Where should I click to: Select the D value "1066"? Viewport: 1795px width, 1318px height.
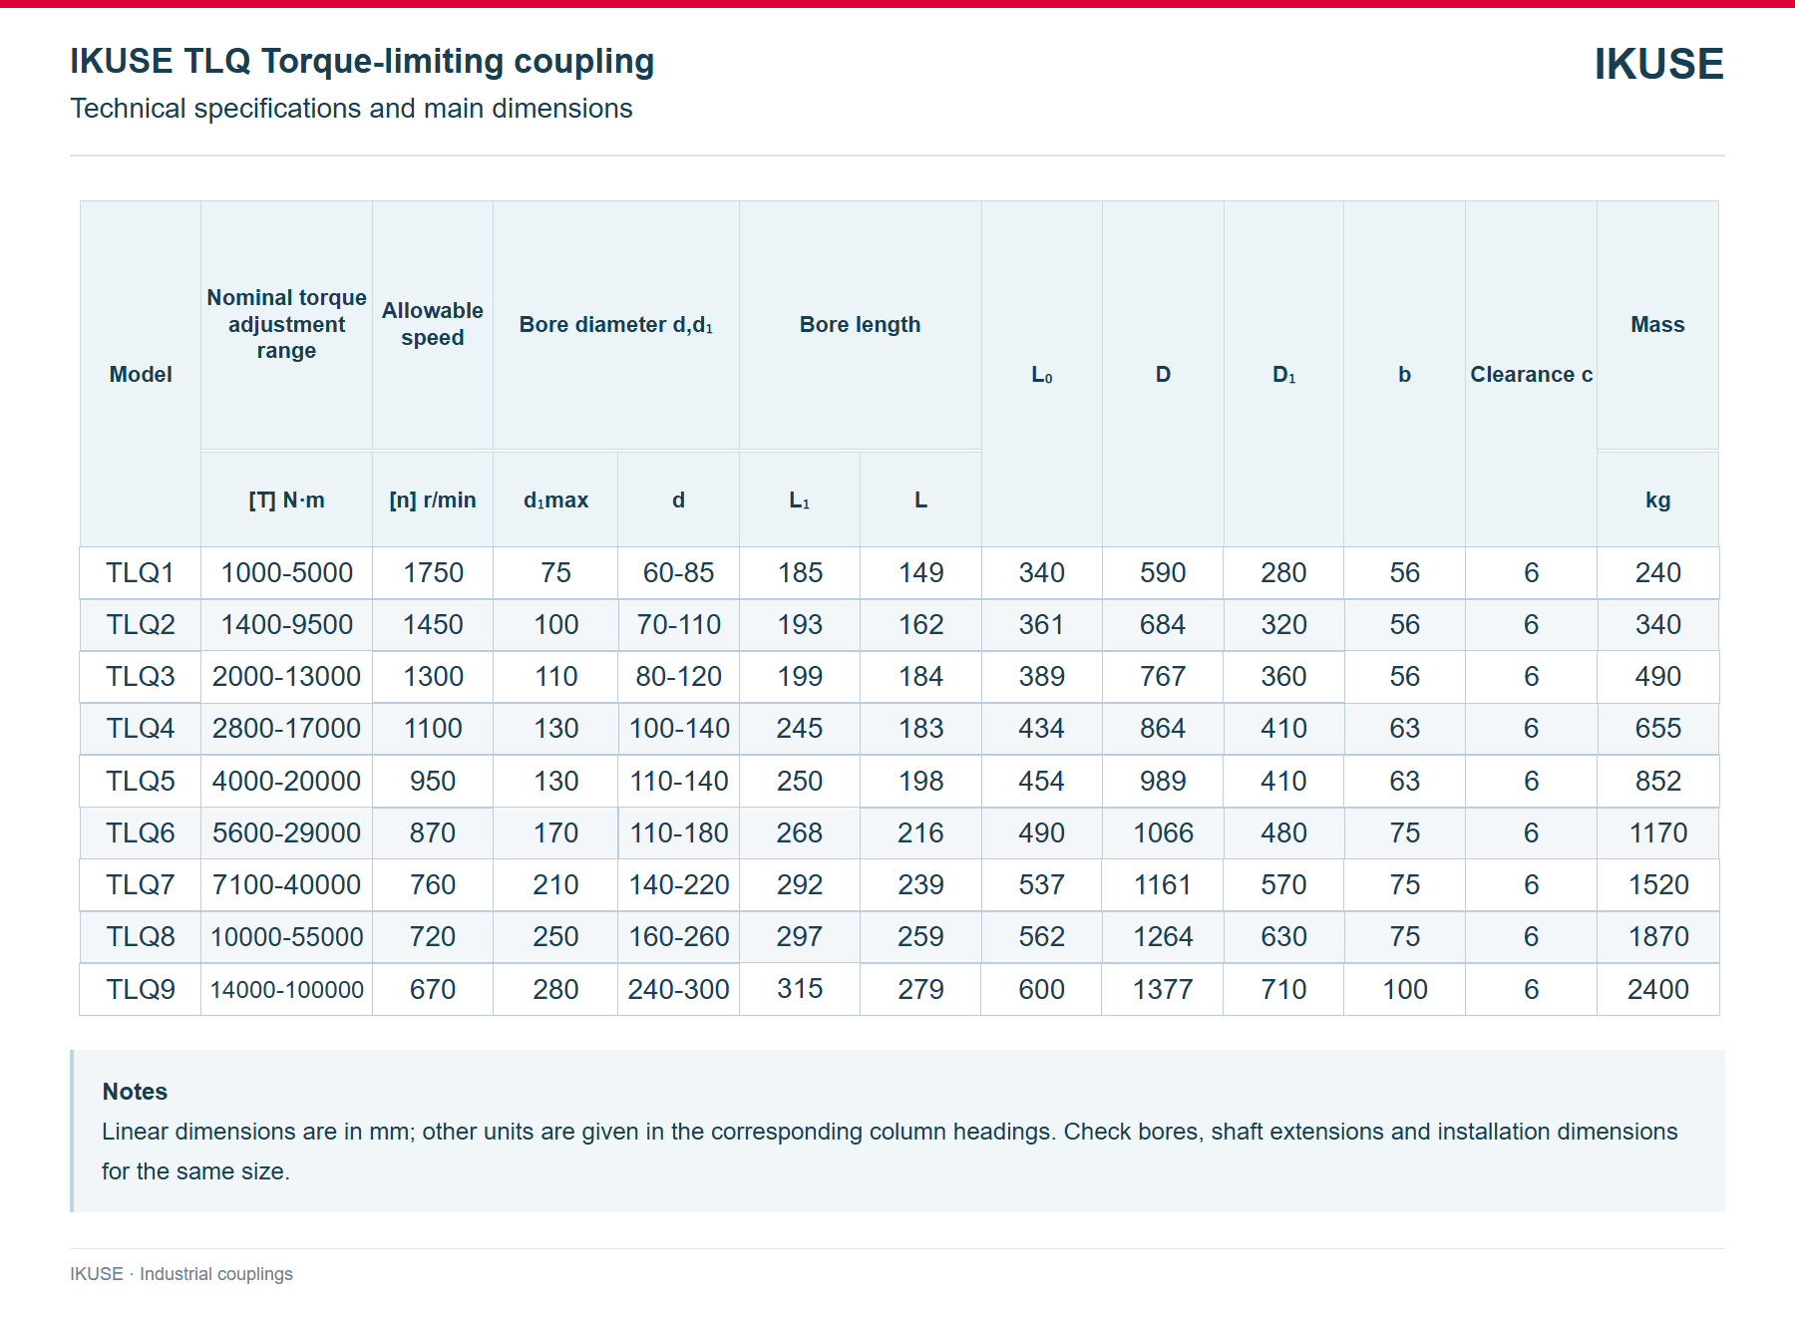(1163, 833)
